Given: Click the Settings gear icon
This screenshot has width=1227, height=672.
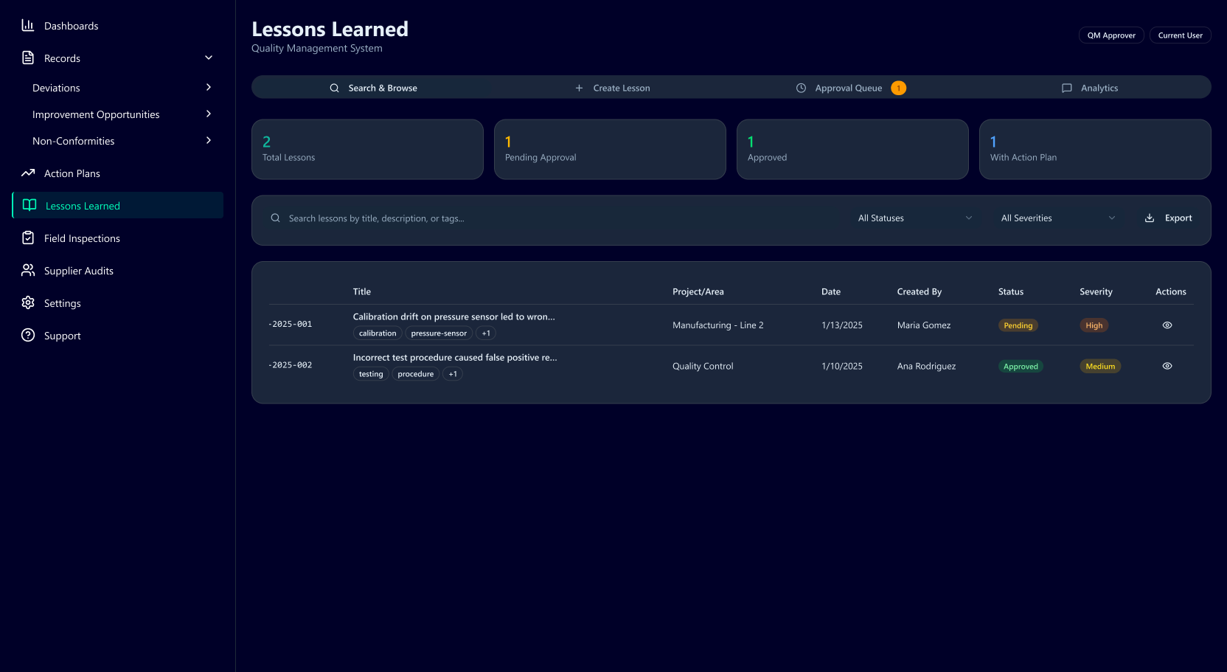Looking at the screenshot, I should pyautogui.click(x=28, y=303).
